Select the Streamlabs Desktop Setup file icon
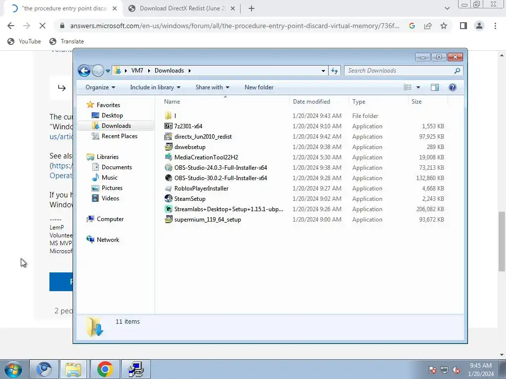Screen dimensions: 506x379 (x=168, y=209)
